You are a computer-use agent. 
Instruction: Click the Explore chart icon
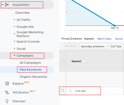(x=7, y=83)
